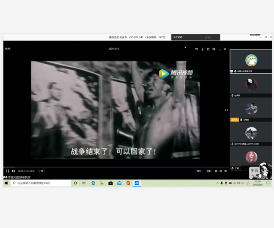Click the microphone icon in system tray
Screen dimensions: 274x228
222,183
